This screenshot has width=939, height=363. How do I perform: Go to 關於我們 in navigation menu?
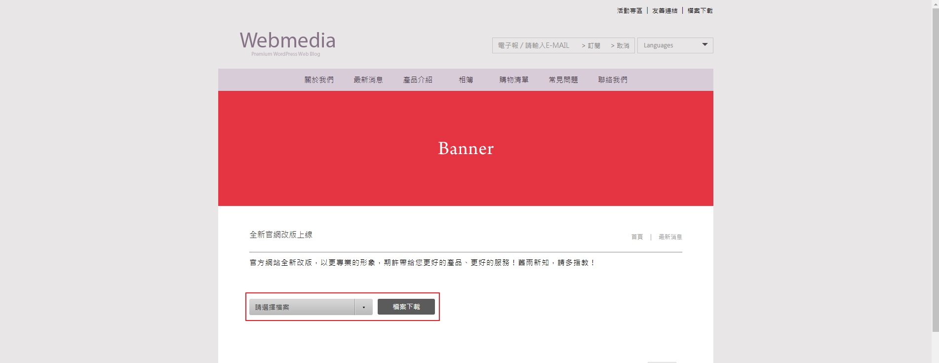click(x=319, y=80)
